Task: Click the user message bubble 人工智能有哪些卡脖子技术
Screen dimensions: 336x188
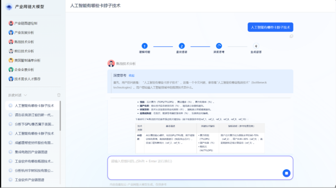Action: [270, 27]
